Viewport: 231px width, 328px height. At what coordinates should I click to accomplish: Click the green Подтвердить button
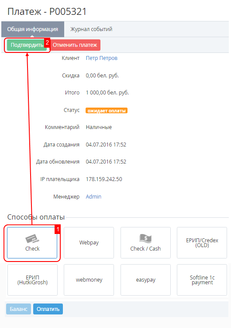(27, 45)
